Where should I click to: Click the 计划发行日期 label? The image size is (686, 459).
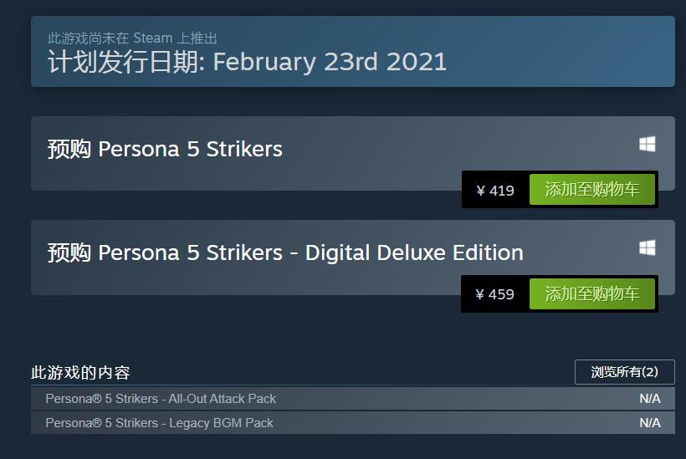[x=124, y=62]
